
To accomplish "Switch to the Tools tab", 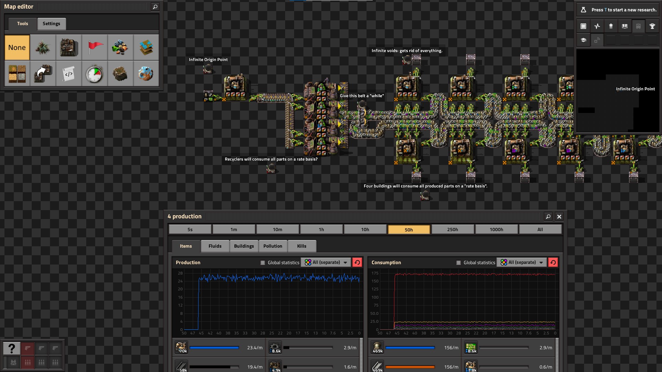I will tap(22, 23).
